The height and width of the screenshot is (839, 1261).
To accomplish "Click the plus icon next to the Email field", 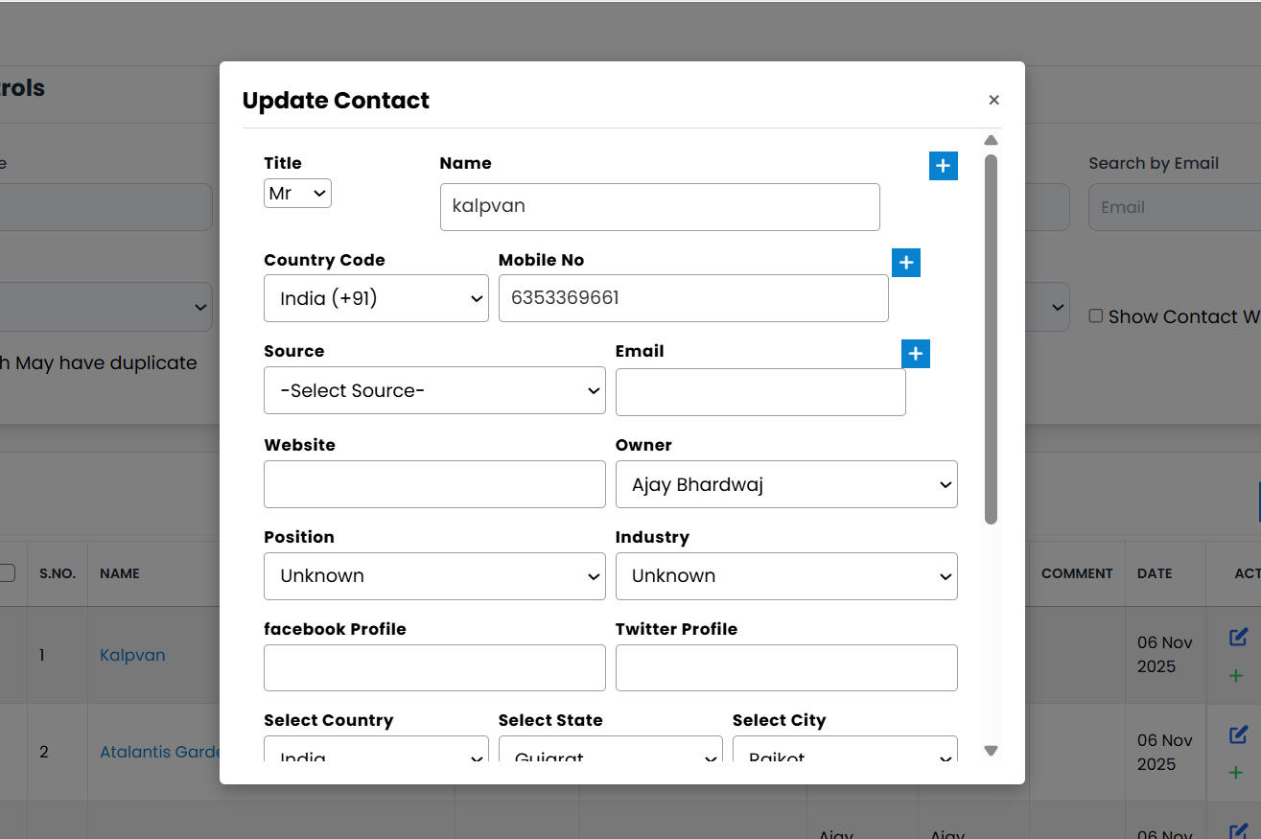I will tap(916, 354).
